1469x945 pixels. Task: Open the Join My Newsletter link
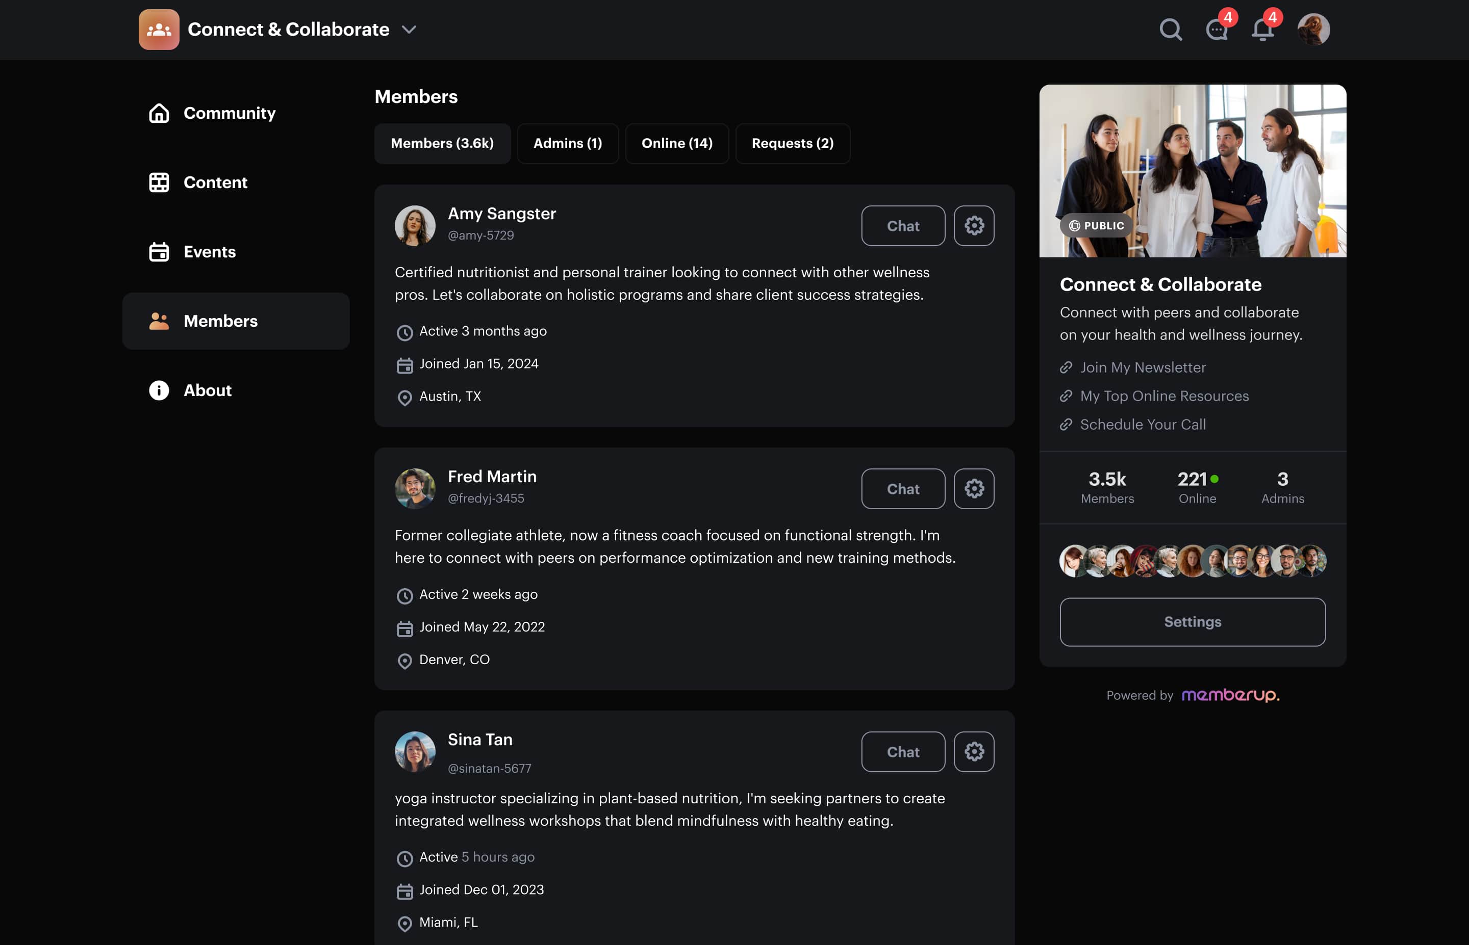1143,367
